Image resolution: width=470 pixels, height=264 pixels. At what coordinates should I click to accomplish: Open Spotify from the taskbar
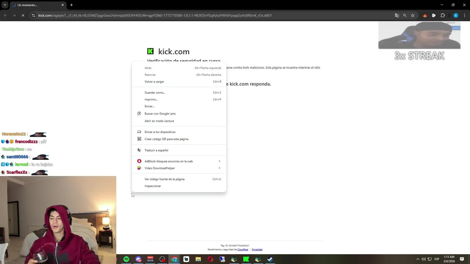[126, 259]
